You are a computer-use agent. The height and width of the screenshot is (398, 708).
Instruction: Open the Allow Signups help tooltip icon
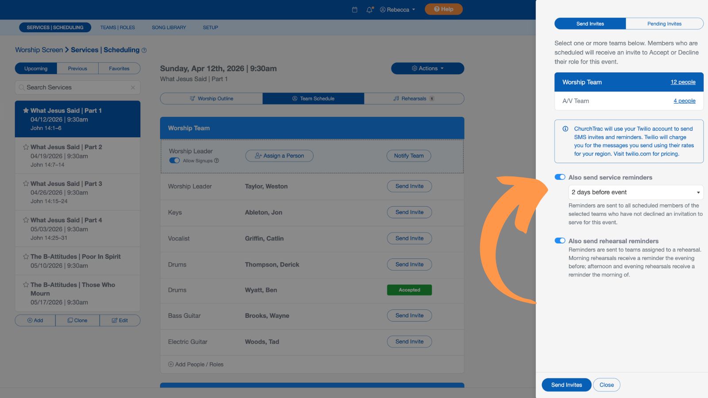(x=216, y=161)
